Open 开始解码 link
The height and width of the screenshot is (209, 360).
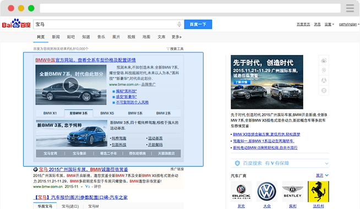(155, 145)
